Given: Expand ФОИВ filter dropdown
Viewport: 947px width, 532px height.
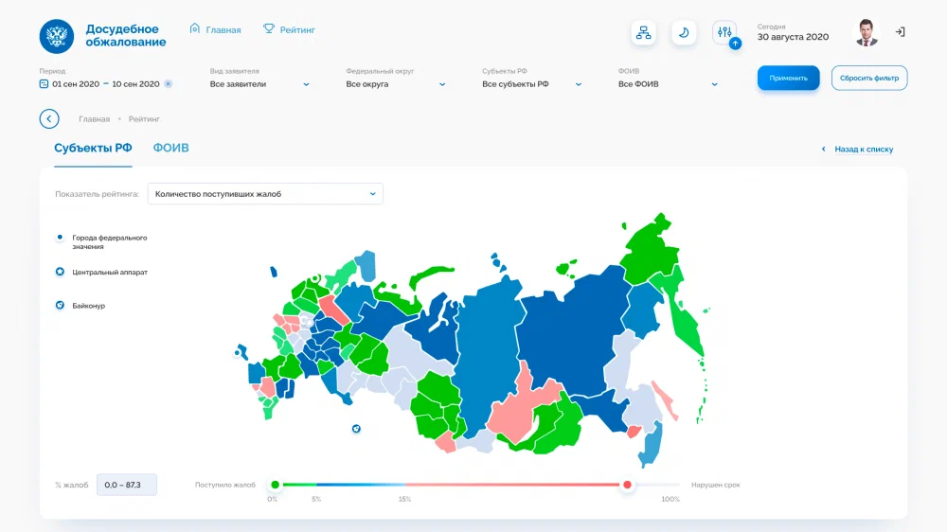Looking at the screenshot, I should (x=668, y=84).
